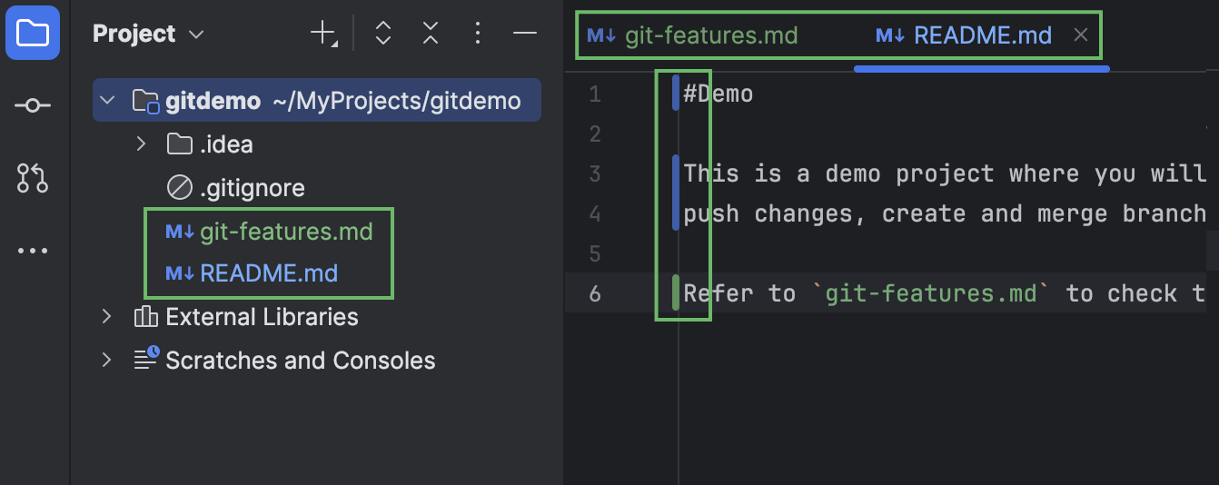Screen dimensions: 1219x485
Task: Show more tool windows via ellipsis
Action: (x=33, y=251)
